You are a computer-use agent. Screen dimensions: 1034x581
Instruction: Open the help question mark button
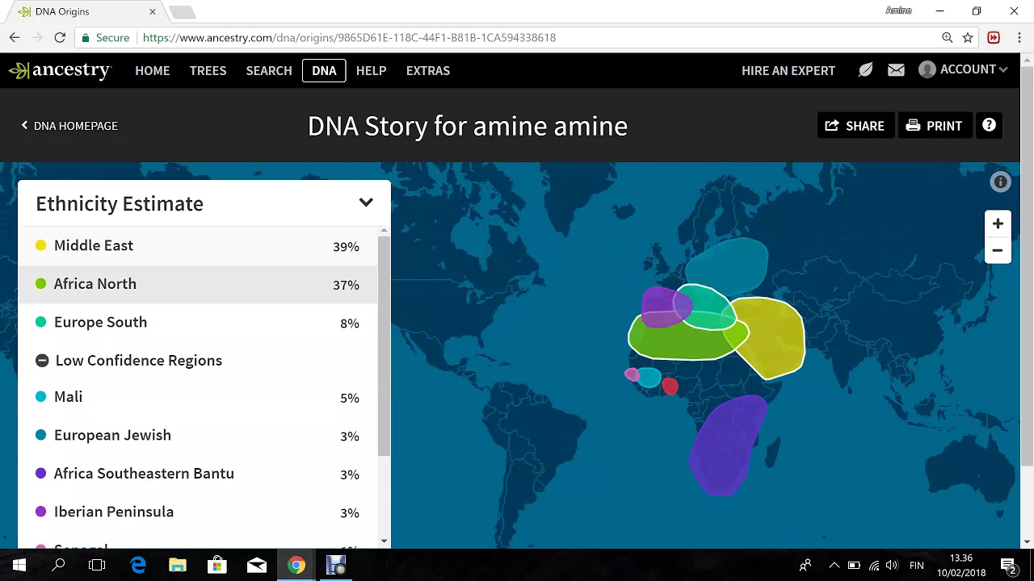click(989, 125)
